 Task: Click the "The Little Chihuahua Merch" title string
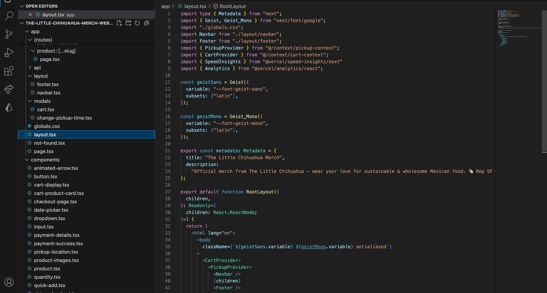point(243,158)
